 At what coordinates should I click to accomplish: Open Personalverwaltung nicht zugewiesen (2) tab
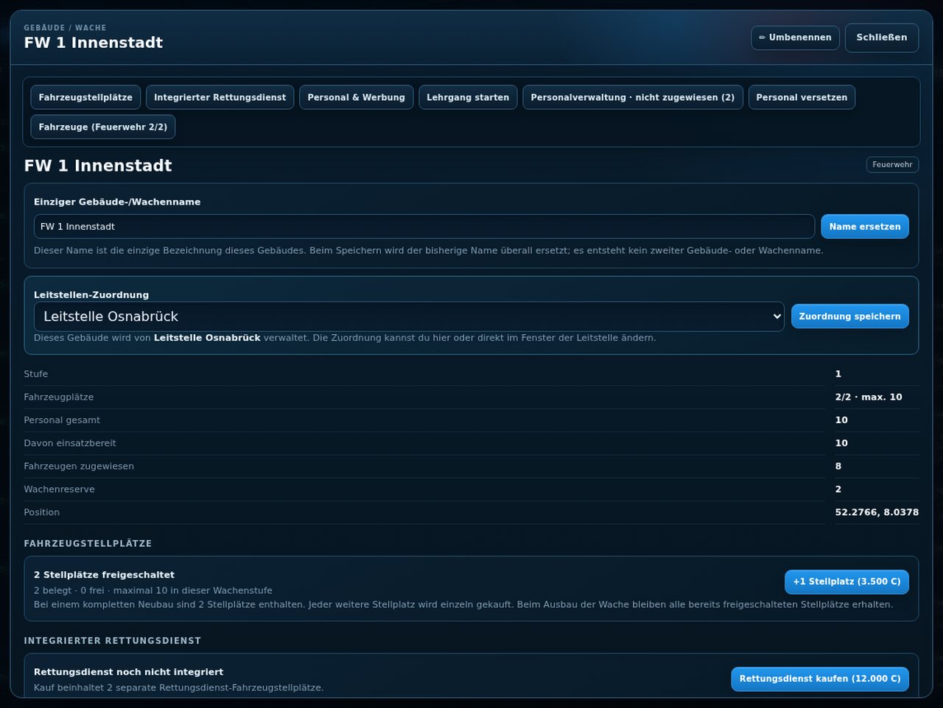[x=633, y=97]
